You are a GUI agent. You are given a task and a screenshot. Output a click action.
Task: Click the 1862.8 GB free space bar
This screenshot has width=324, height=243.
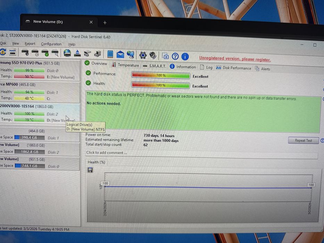(x=30, y=152)
